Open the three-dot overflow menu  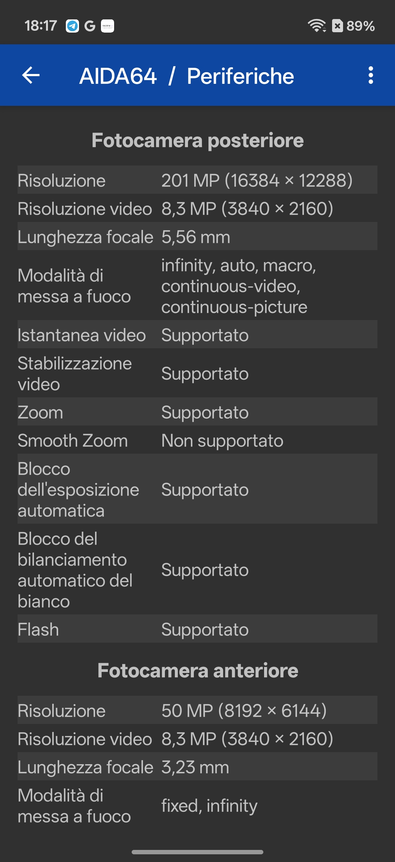pyautogui.click(x=370, y=75)
